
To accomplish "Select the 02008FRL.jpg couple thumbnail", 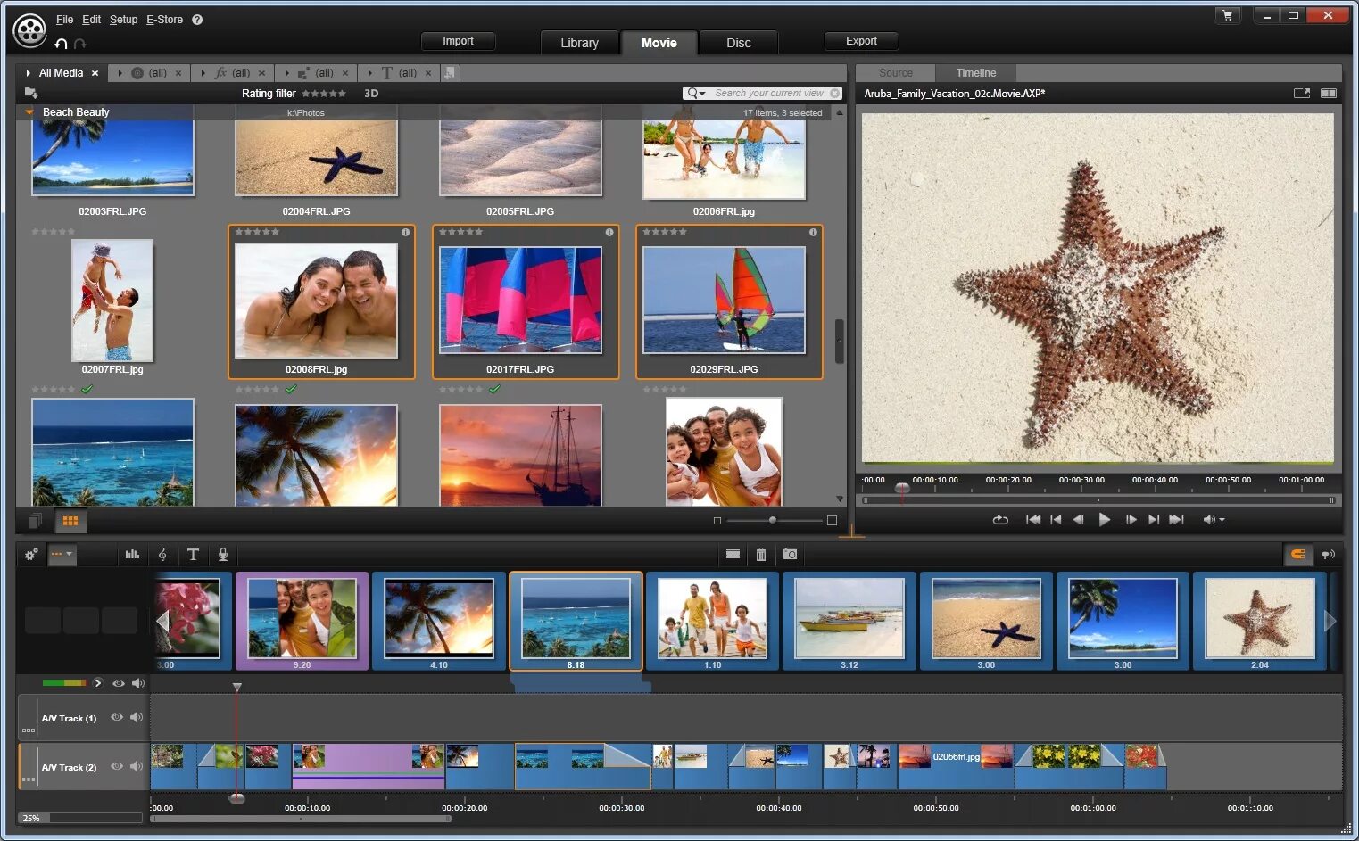I will [317, 301].
